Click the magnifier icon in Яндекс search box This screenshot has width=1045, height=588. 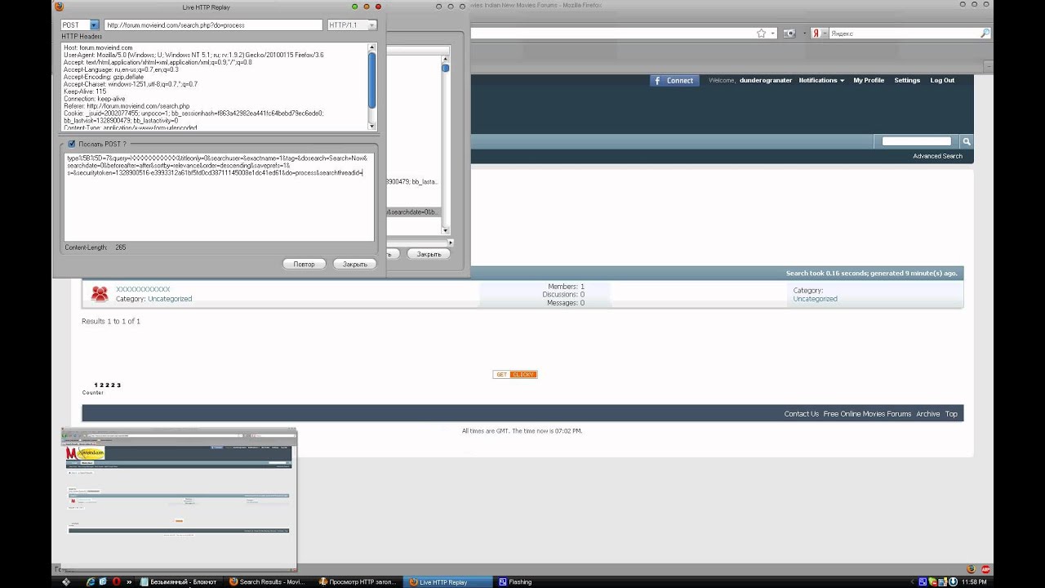(985, 33)
